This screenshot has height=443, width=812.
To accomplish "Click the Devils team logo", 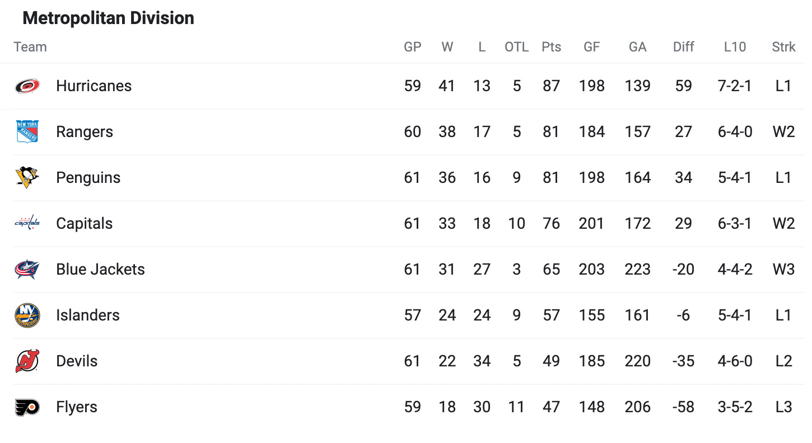I will pos(27,361).
